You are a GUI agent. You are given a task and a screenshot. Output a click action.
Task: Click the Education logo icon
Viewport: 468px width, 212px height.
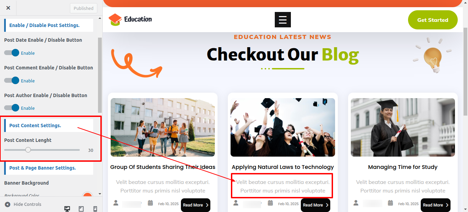(115, 19)
